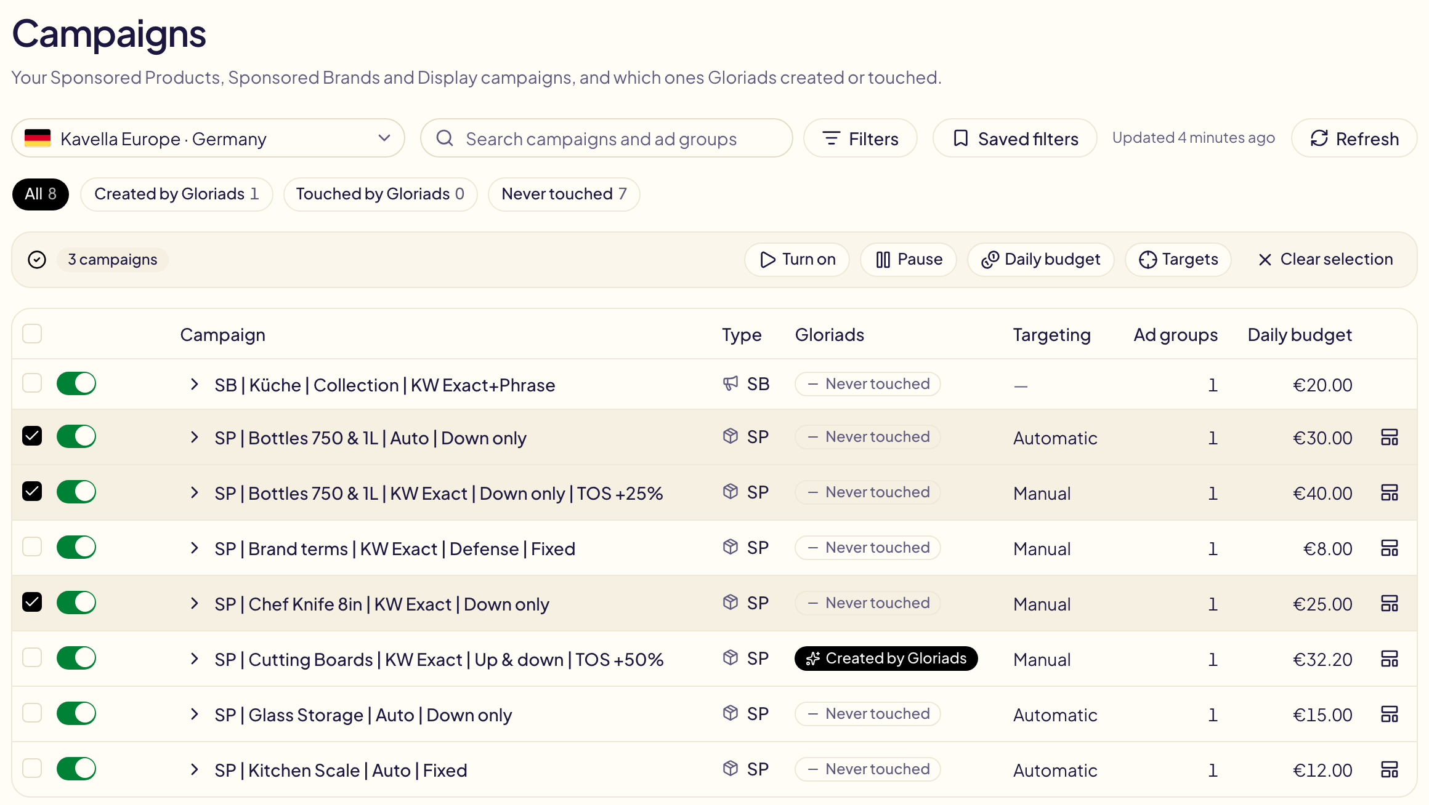Uncheck the Chef Knife 8in campaign checkbox
This screenshot has height=805, width=1429.
pyautogui.click(x=32, y=602)
